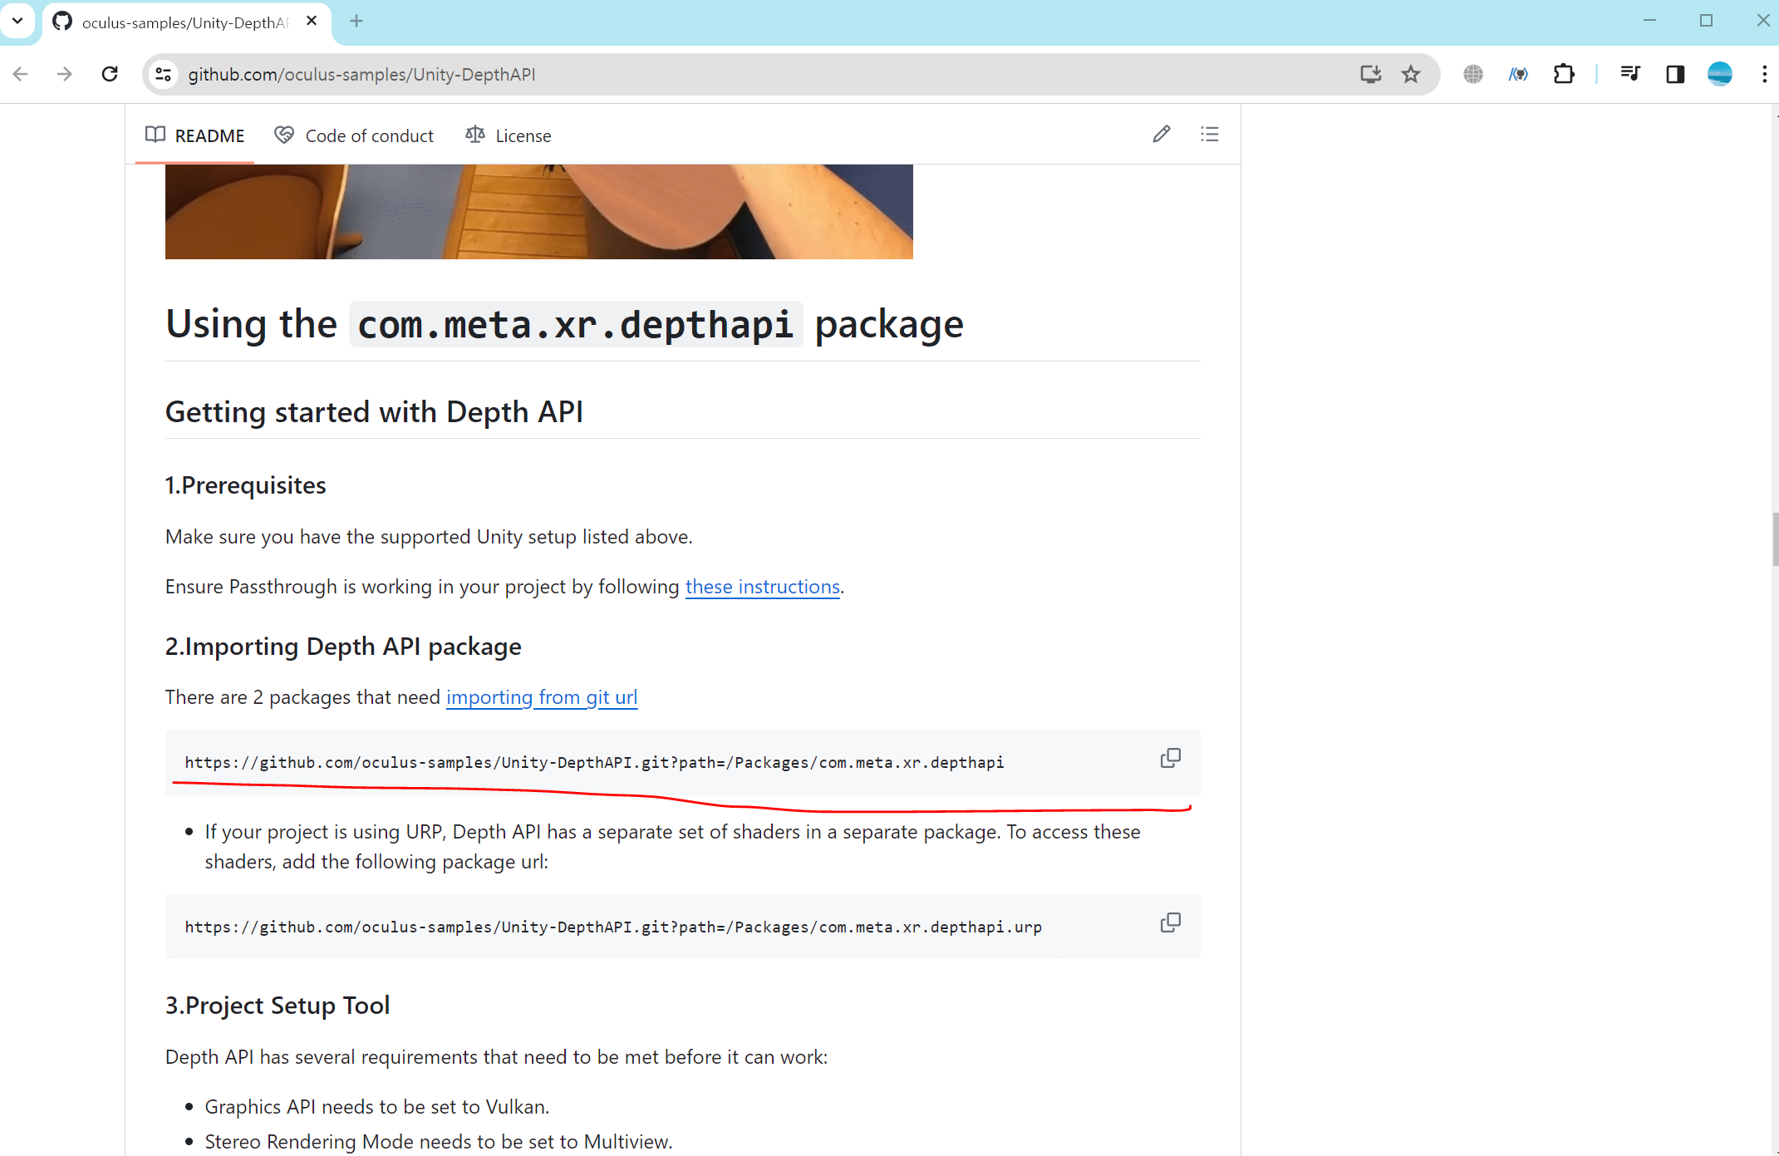Image resolution: width=1779 pixels, height=1156 pixels.
Task: Open site information in address bar
Action: pos(164,75)
